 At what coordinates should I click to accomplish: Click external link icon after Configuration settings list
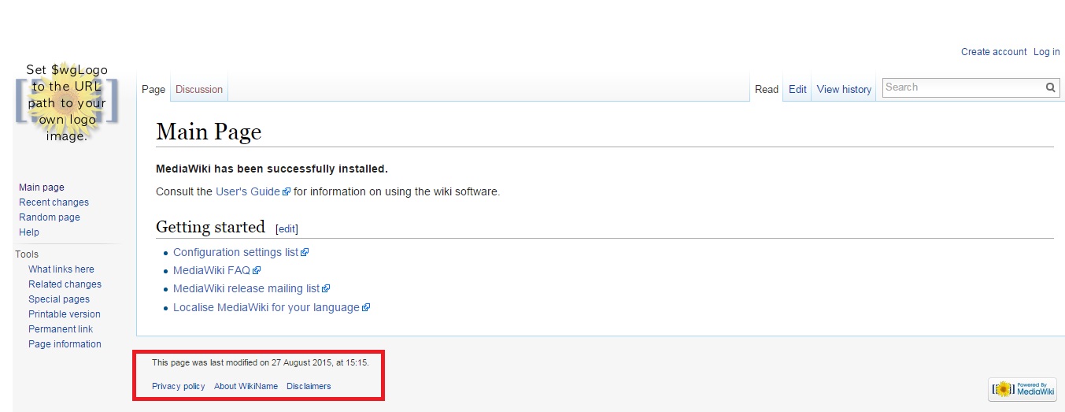click(305, 253)
